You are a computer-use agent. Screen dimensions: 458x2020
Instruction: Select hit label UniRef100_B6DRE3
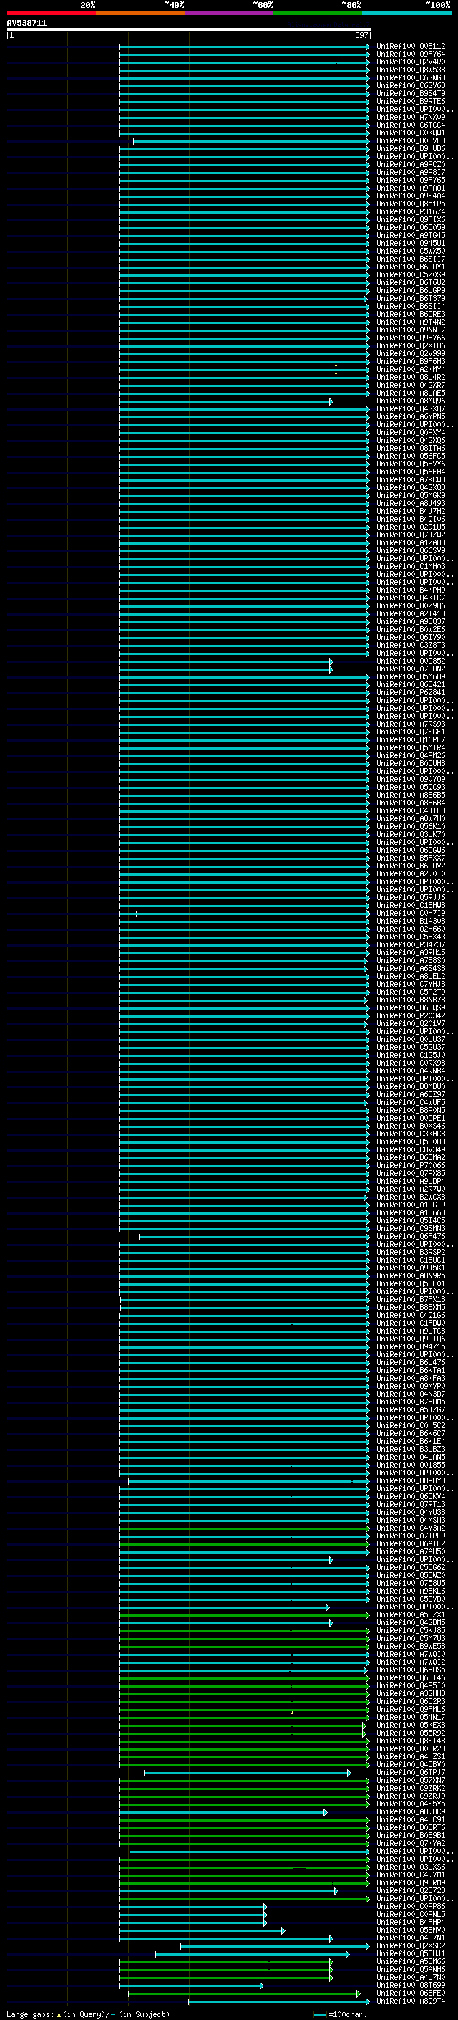pyautogui.click(x=411, y=315)
